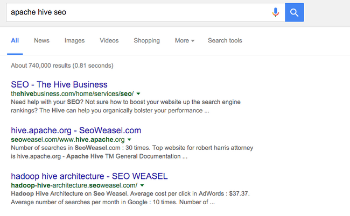The width and height of the screenshot is (350, 216).
Task: Click the 'About 740,000 results' stats text
Action: 62,66
